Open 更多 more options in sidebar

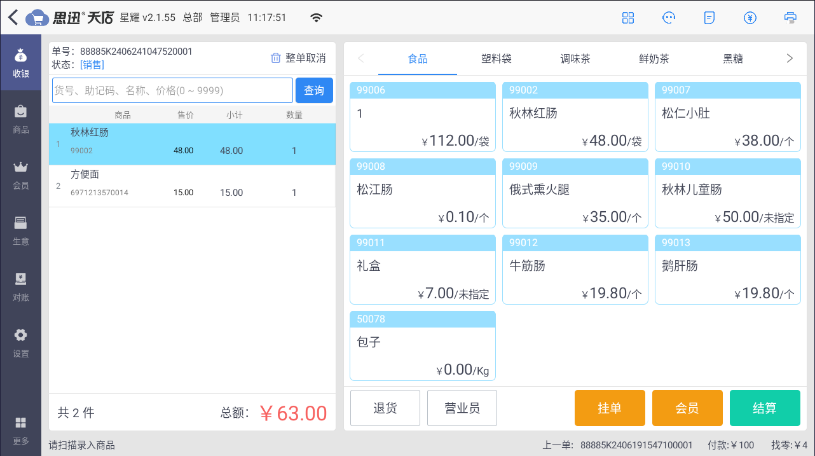click(21, 430)
